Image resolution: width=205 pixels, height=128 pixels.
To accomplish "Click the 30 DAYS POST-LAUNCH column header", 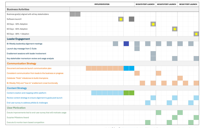I will tap(145, 4).
